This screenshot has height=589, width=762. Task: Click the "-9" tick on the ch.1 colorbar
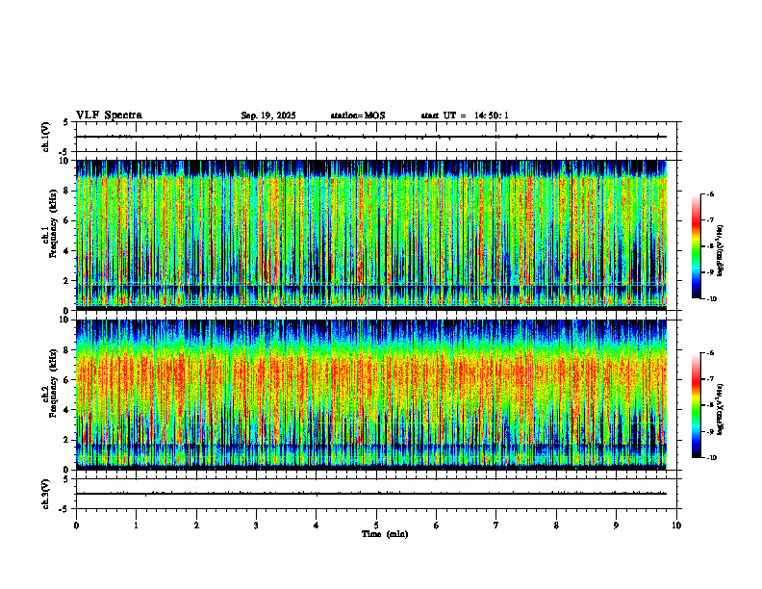(710, 272)
